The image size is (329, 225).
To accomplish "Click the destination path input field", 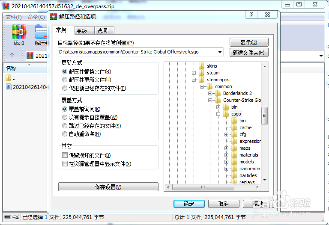I will [x=141, y=52].
